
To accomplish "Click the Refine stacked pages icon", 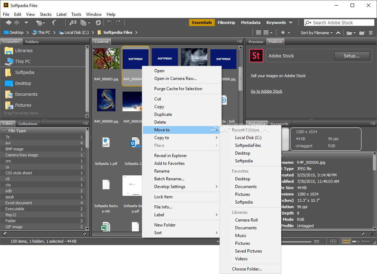I will click(85, 23).
